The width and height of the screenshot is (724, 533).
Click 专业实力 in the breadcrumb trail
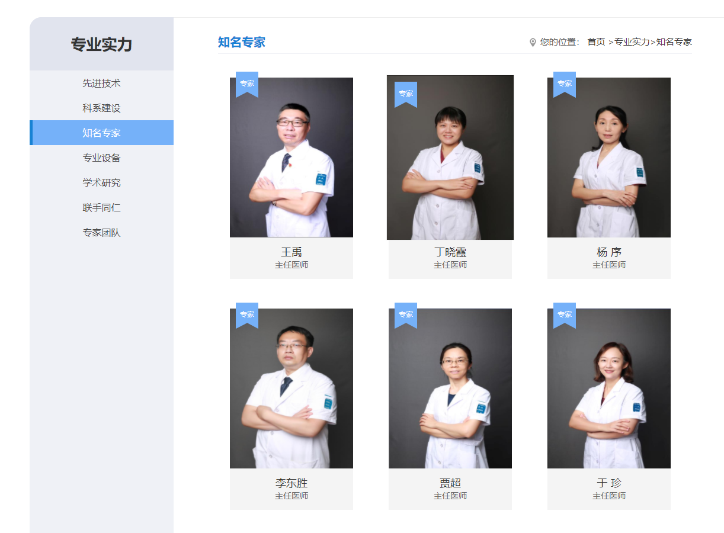pos(632,42)
